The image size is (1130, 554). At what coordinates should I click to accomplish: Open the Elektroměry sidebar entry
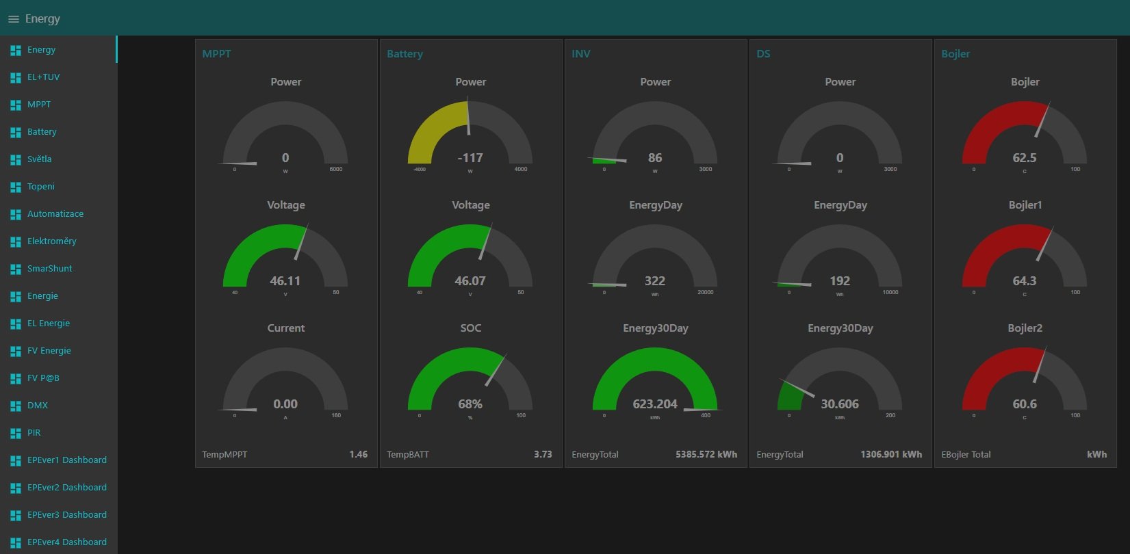click(x=52, y=241)
